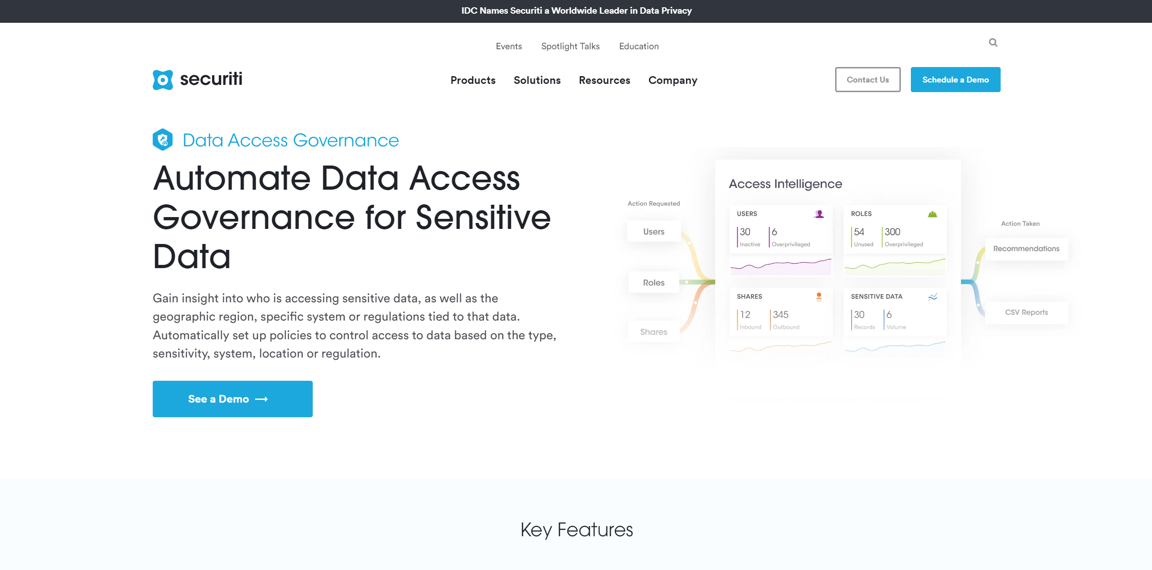Open the Products dropdown menu

[473, 79]
